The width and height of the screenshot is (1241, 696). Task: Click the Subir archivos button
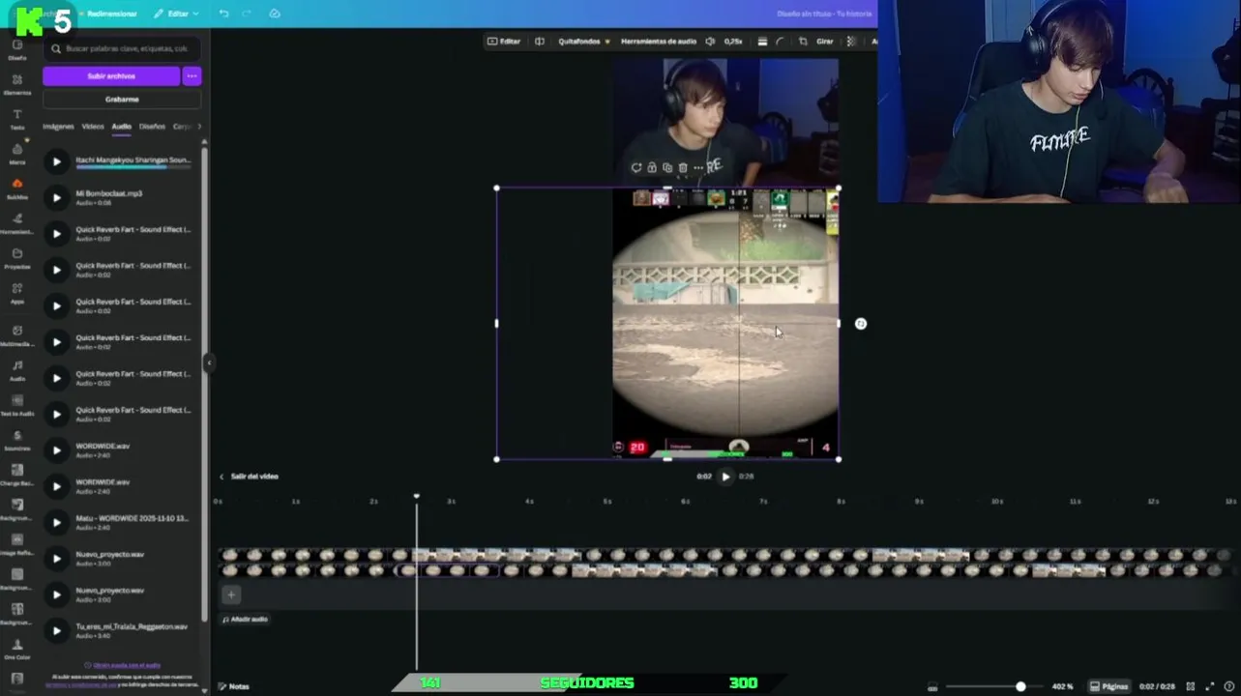tap(111, 75)
